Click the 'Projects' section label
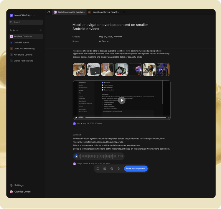This screenshot has height=209, width=221. [x=14, y=30]
